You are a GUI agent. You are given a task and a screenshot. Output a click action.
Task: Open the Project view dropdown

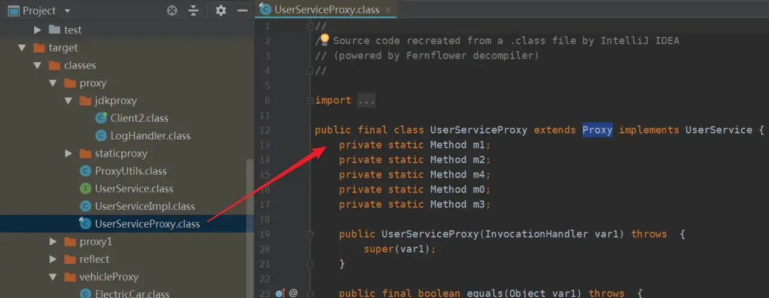tap(67, 11)
